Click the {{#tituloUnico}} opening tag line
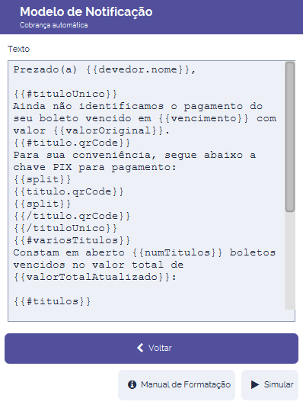Screen dimensions: 303x408 point(65,94)
